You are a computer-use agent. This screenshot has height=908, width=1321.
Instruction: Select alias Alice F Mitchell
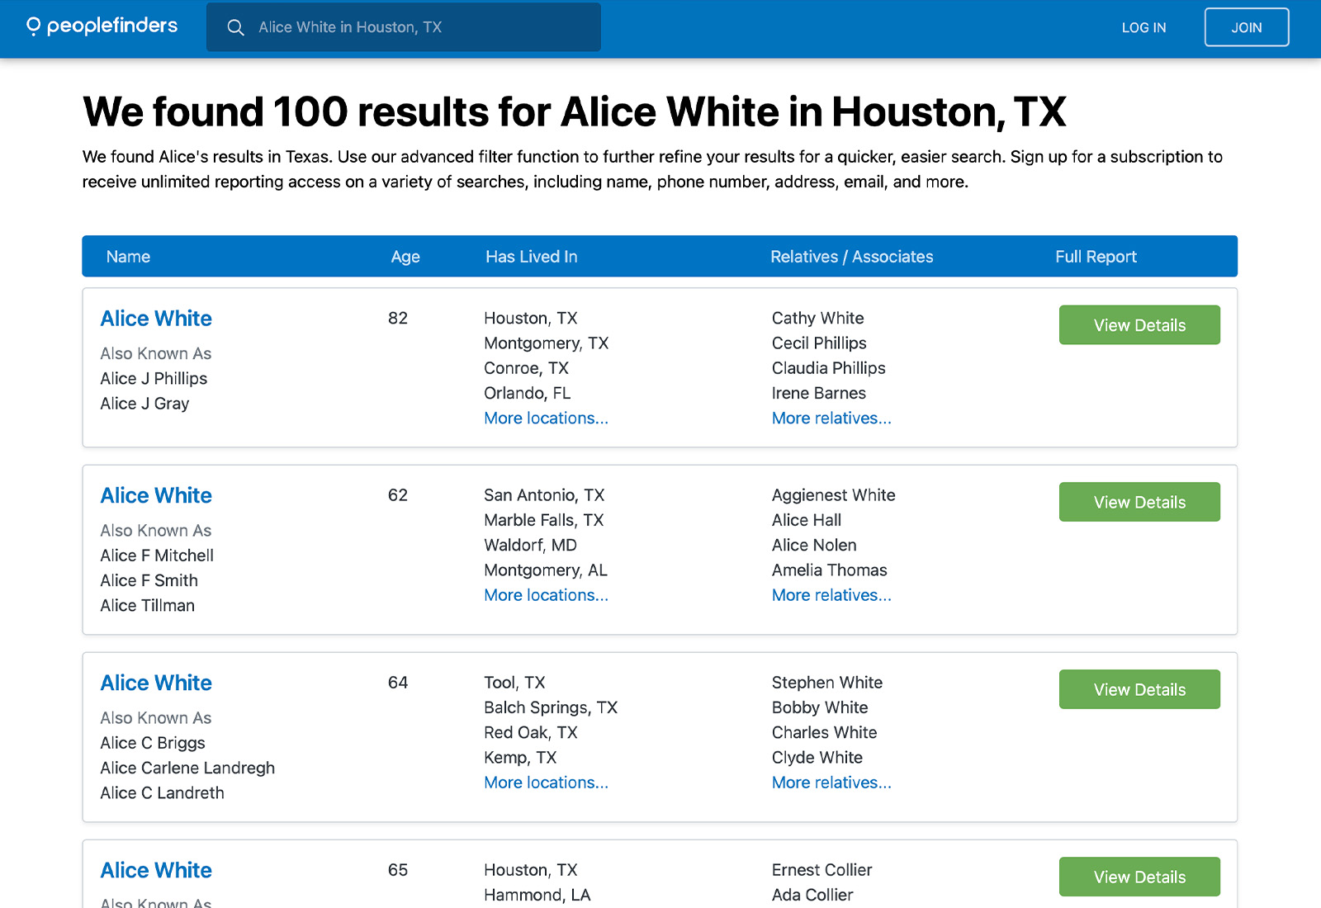pyautogui.click(x=157, y=556)
